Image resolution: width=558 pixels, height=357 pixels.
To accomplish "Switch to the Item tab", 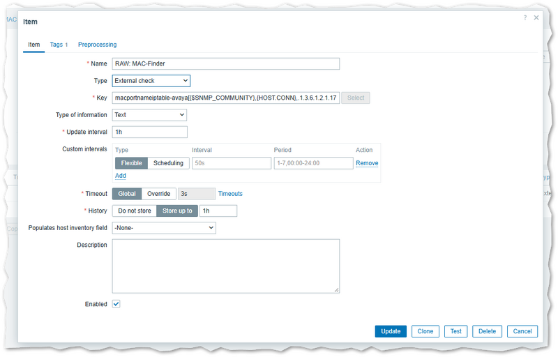I will pos(33,45).
